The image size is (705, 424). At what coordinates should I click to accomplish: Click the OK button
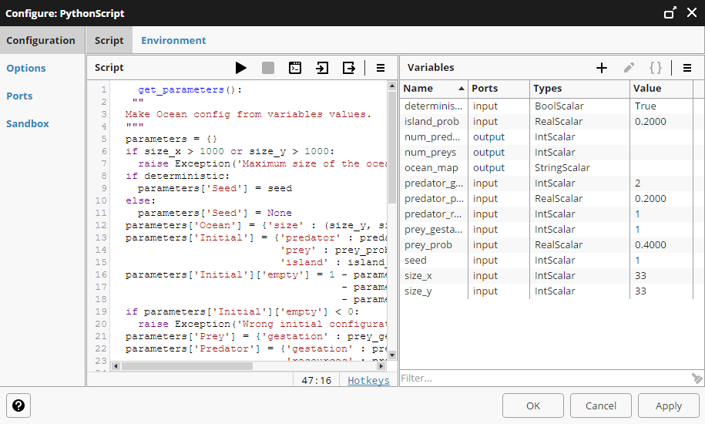tap(533, 405)
